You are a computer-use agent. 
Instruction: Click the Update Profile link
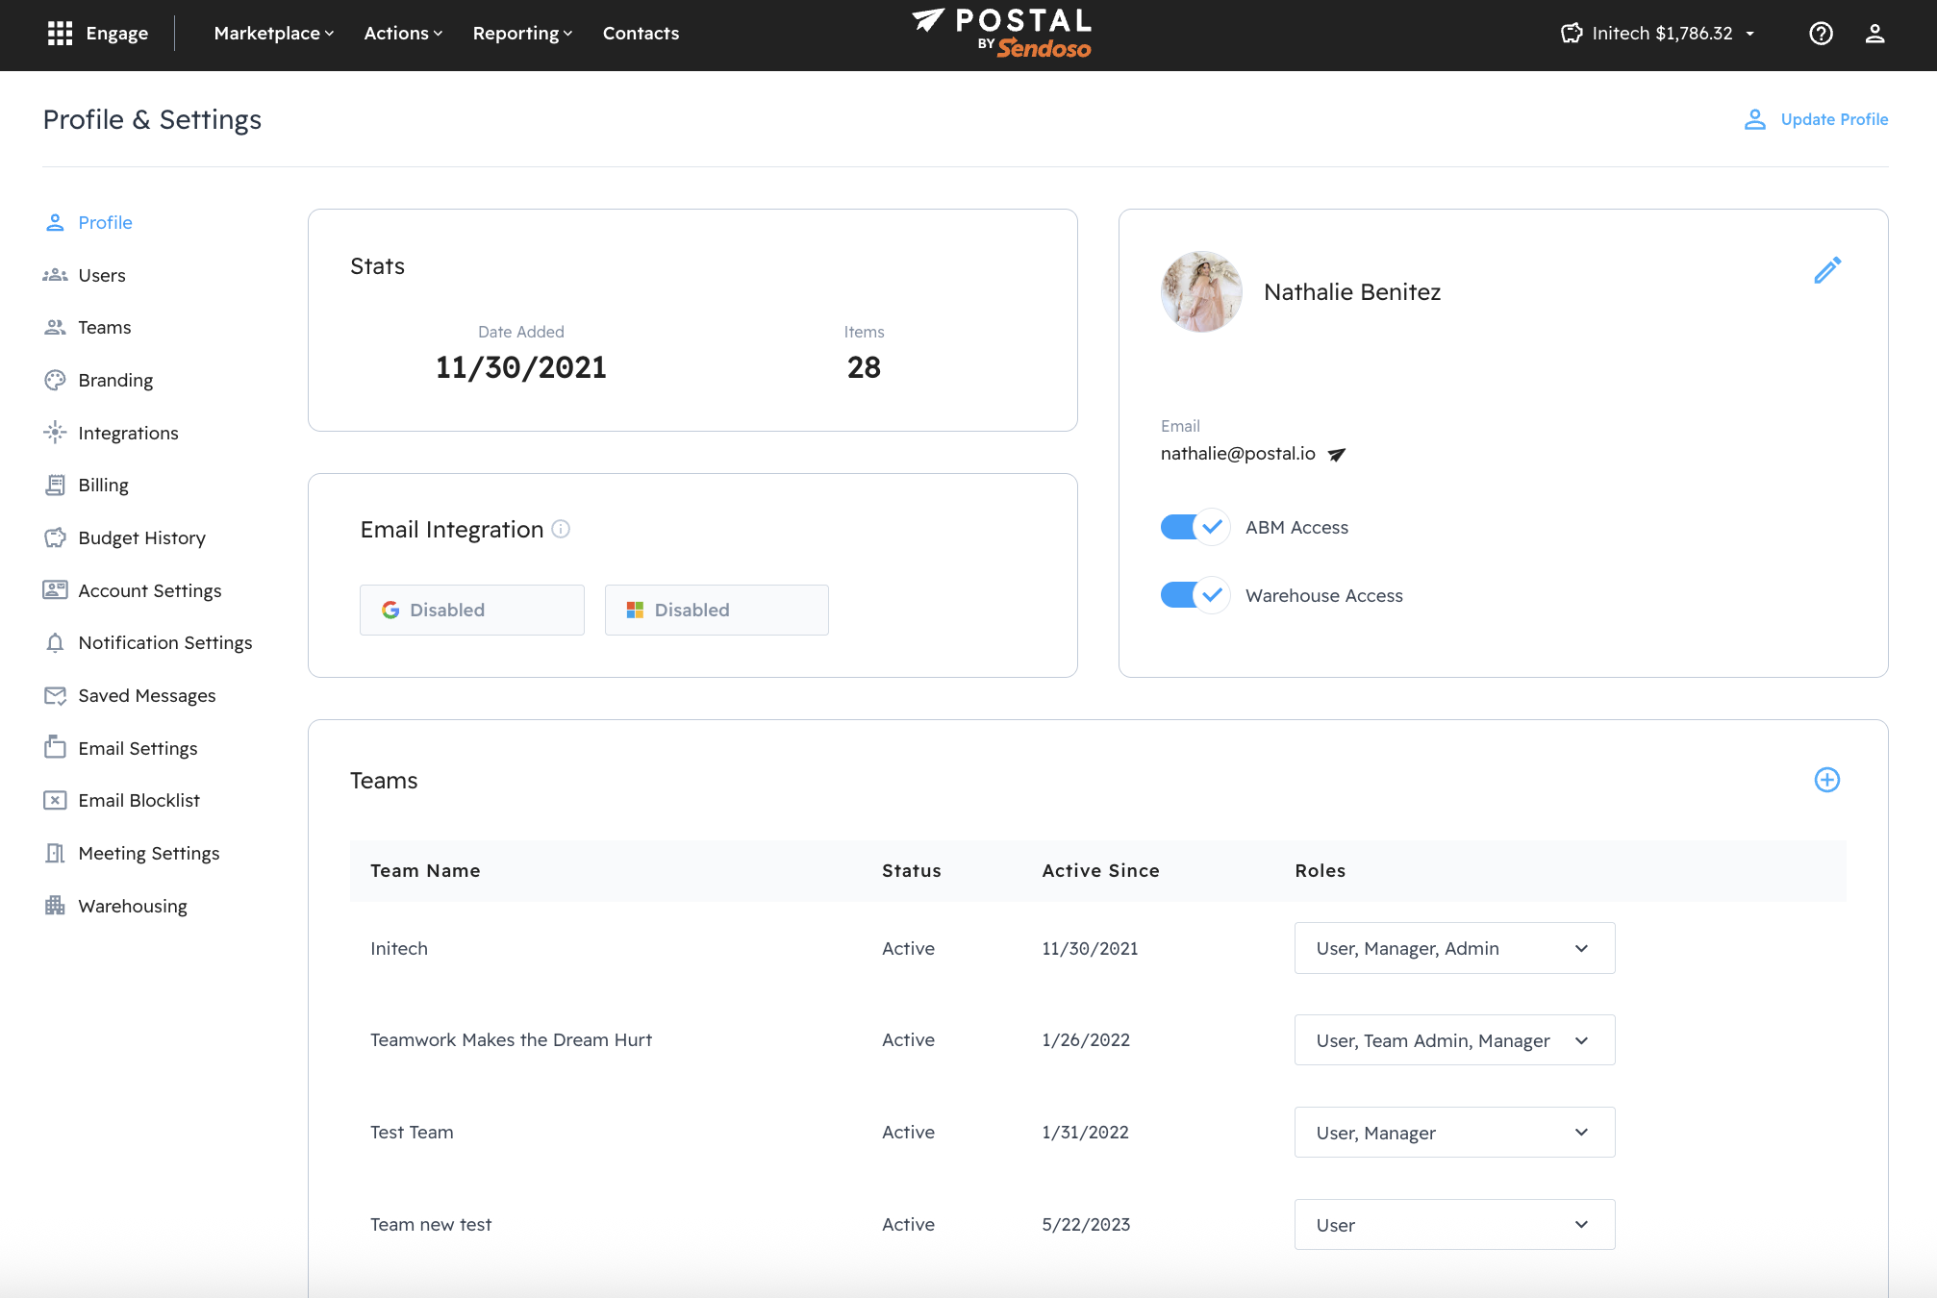[x=1816, y=119]
